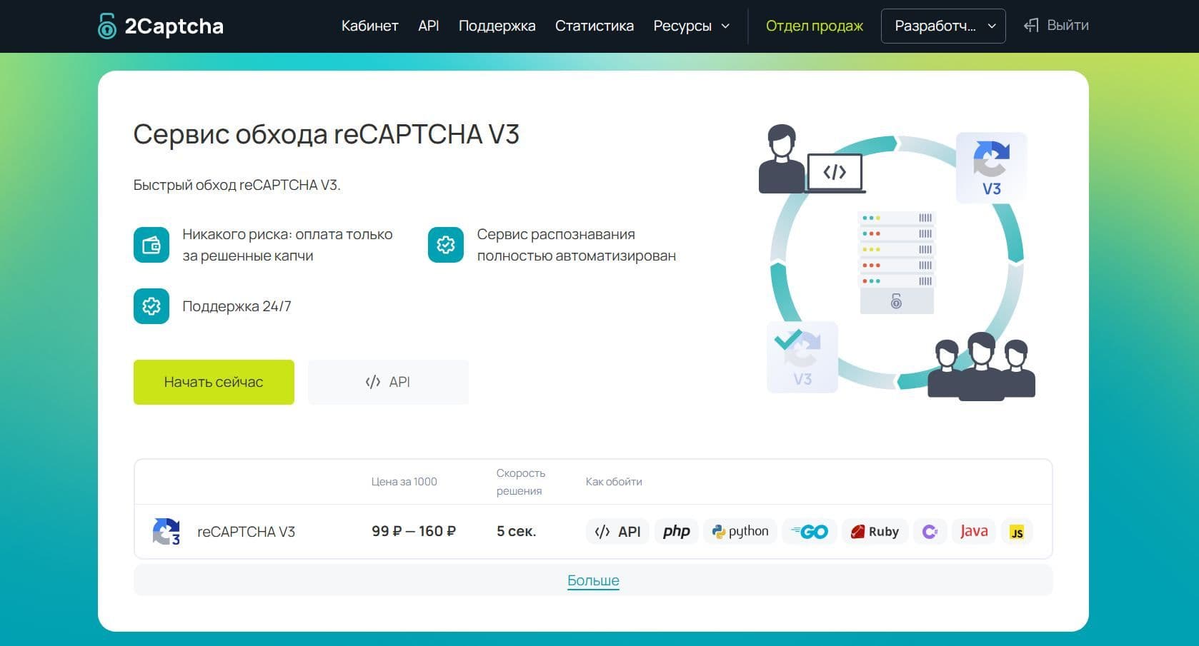
Task: Open the API chip in the bypass row
Action: (x=618, y=532)
